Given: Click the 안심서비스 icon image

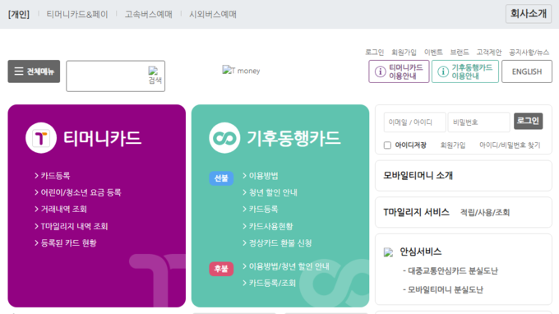Looking at the screenshot, I should coord(388,252).
